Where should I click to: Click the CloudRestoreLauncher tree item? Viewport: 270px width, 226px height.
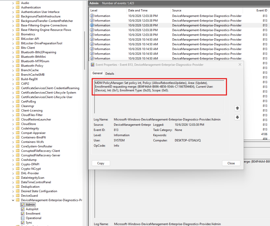(x=36, y=119)
